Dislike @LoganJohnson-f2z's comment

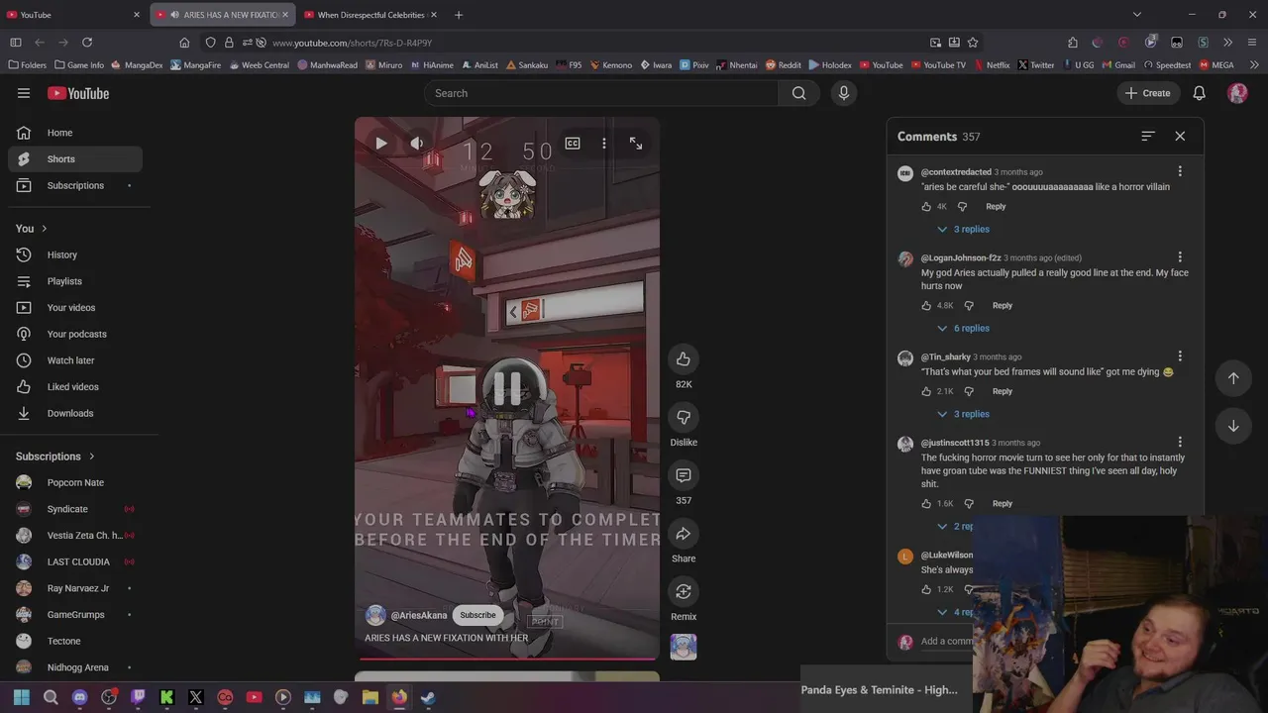(969, 305)
